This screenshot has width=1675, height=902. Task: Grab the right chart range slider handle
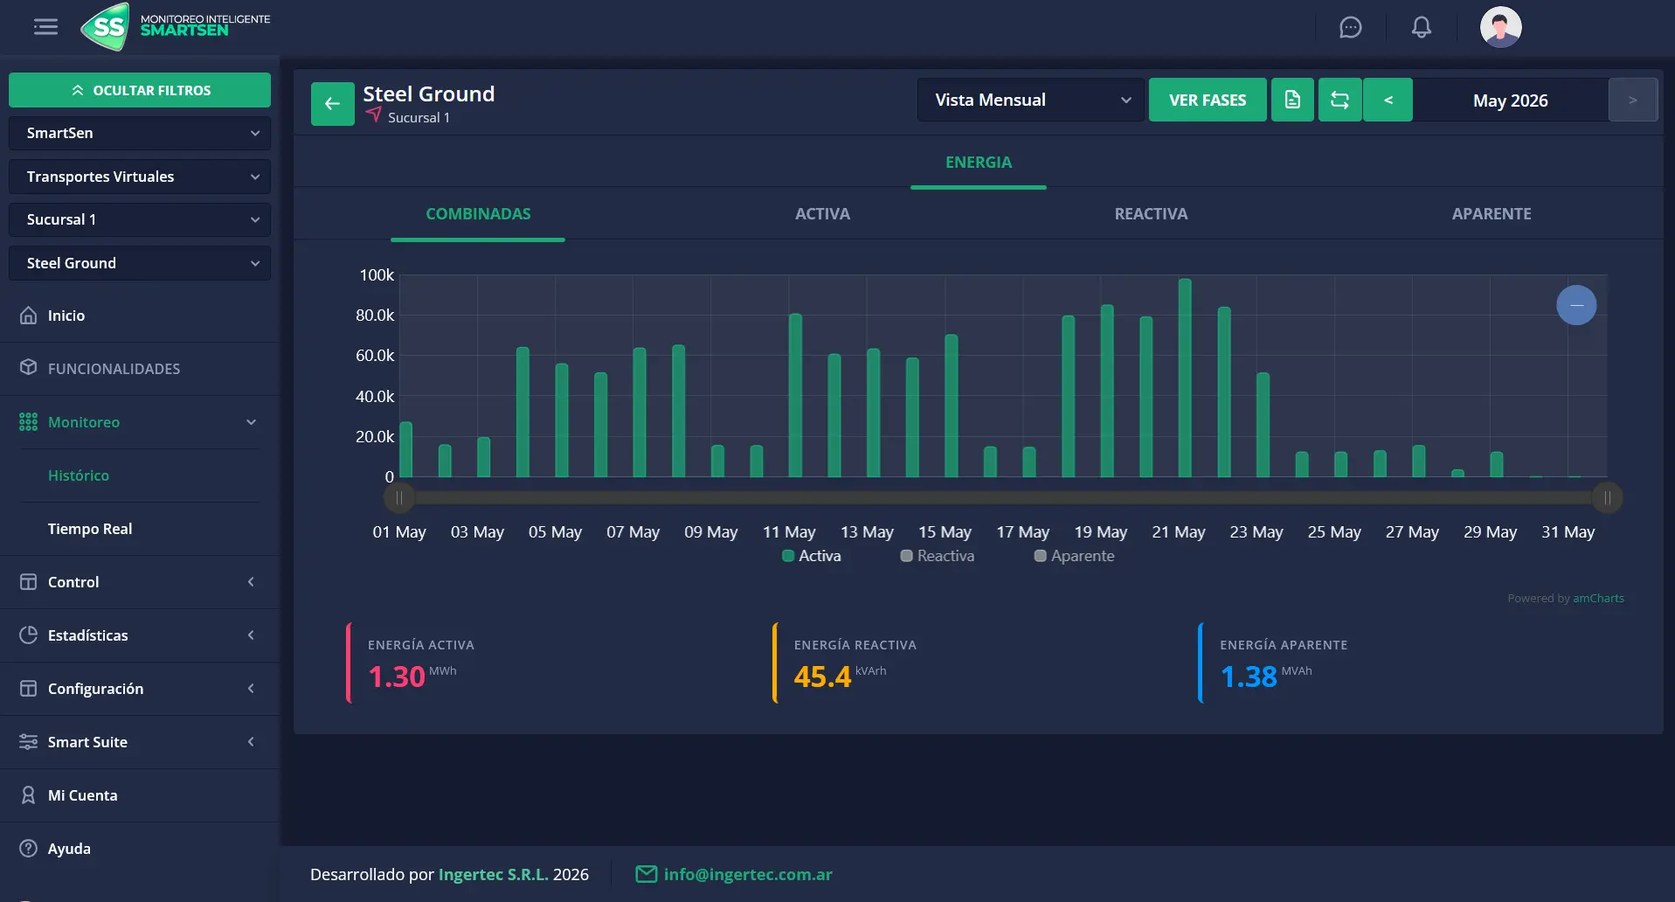tap(1607, 498)
